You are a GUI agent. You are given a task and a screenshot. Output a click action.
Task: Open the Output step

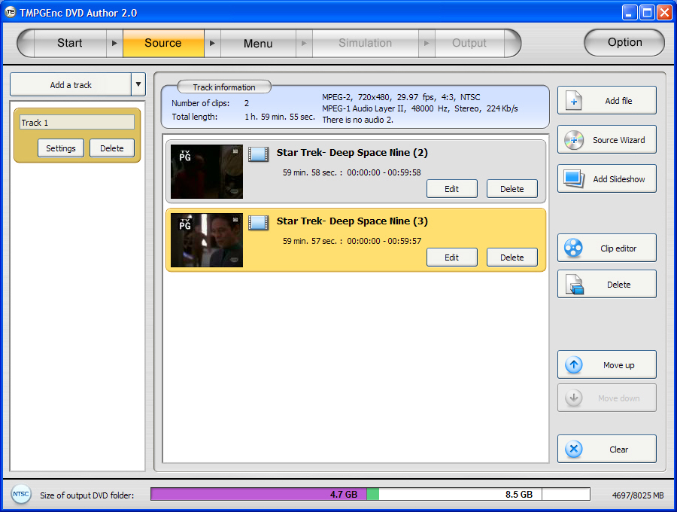tap(469, 43)
